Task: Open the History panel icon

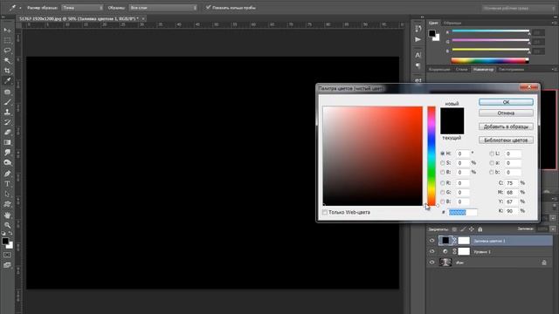Action: (418, 29)
